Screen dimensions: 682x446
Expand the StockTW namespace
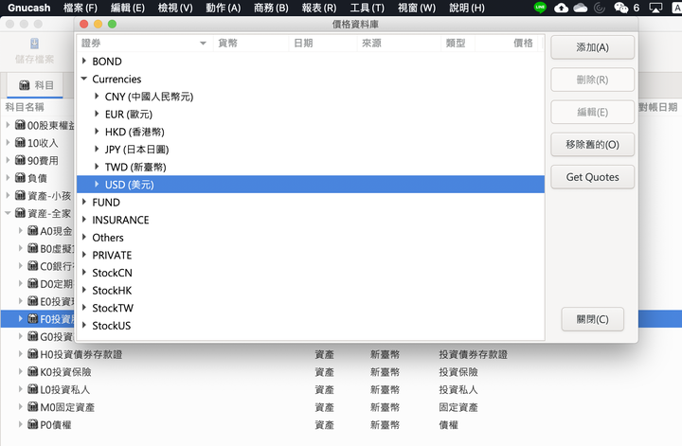pyautogui.click(x=84, y=308)
